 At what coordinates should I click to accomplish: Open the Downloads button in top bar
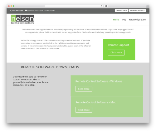point(121,11)
